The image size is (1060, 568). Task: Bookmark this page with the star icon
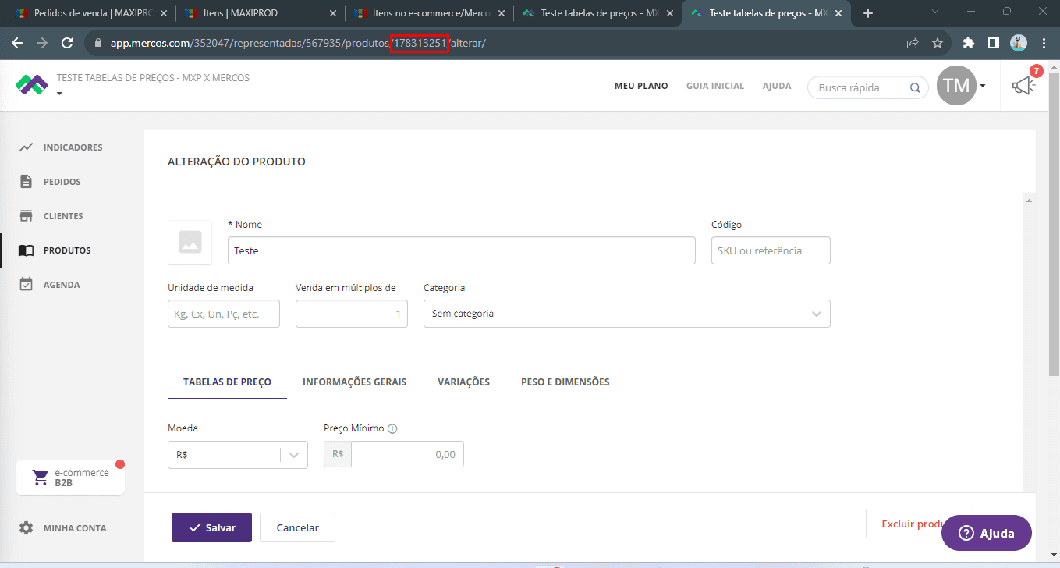(x=938, y=43)
